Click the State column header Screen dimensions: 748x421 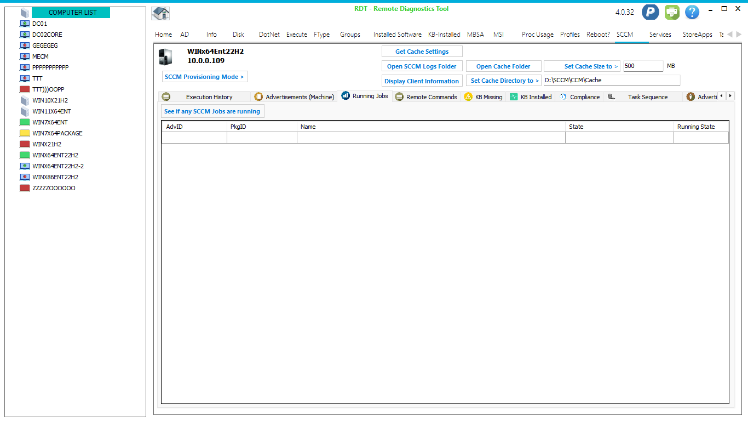[619, 127]
